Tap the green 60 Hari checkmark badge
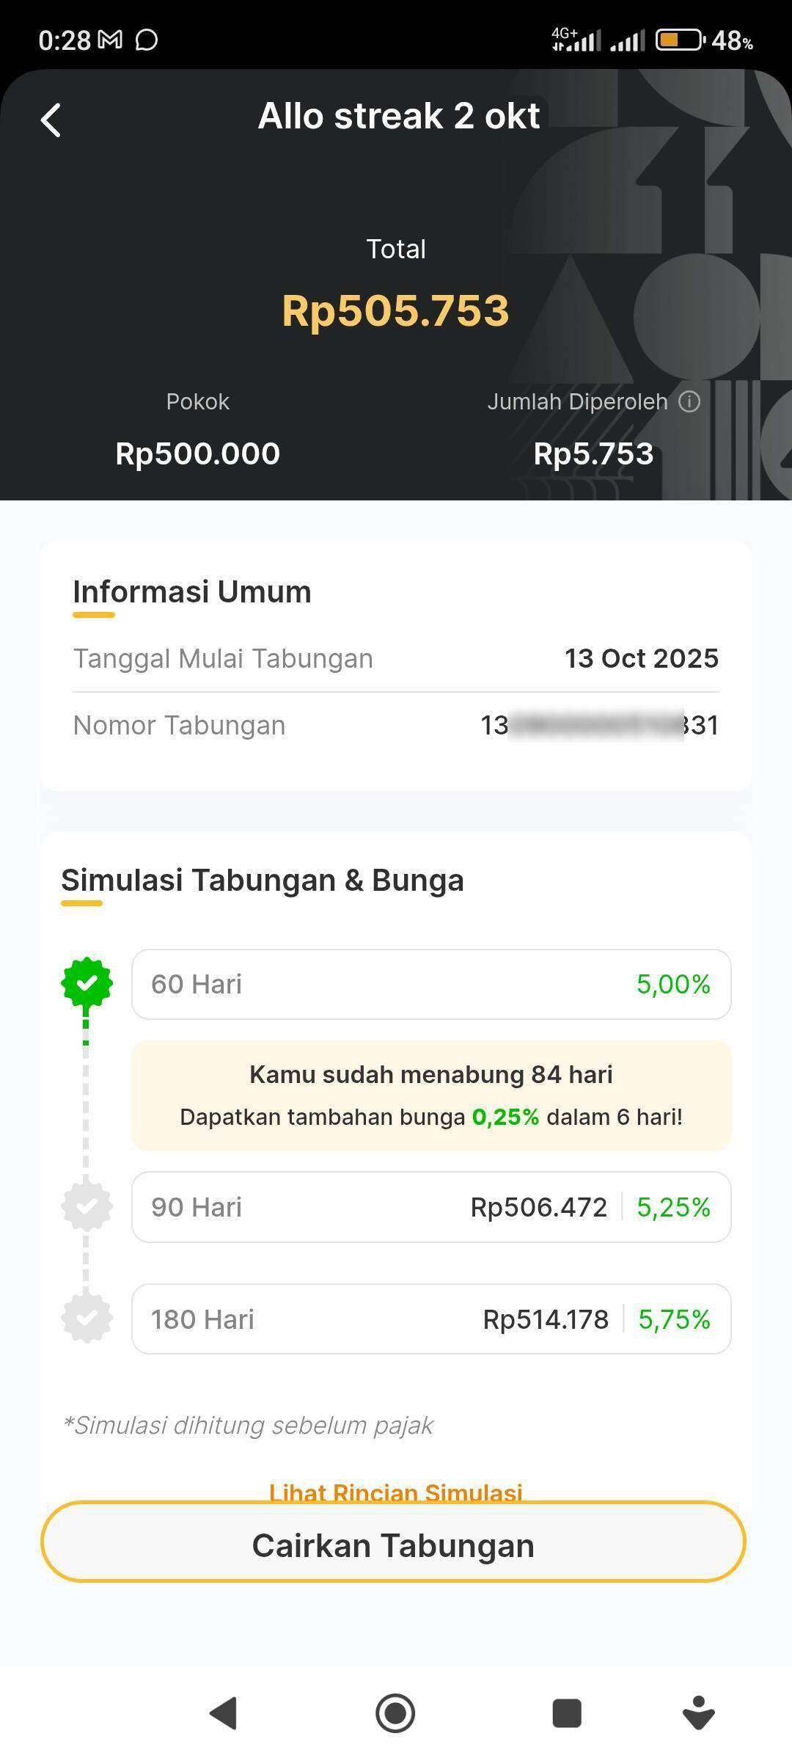The height and width of the screenshot is (1761, 792). 87,983
